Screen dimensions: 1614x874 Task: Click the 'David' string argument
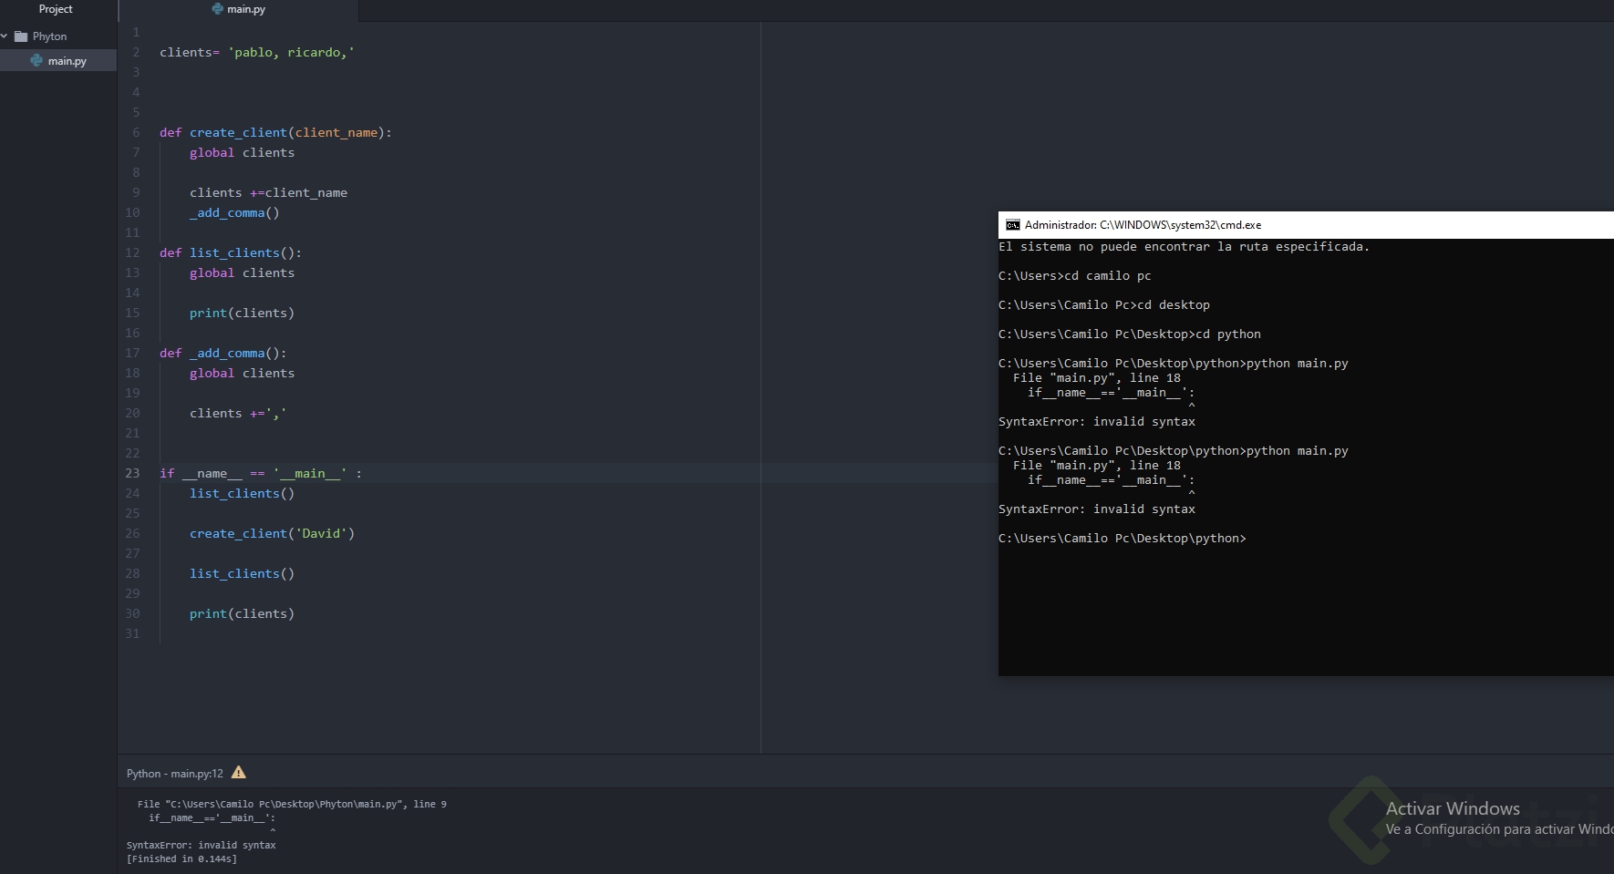click(321, 533)
